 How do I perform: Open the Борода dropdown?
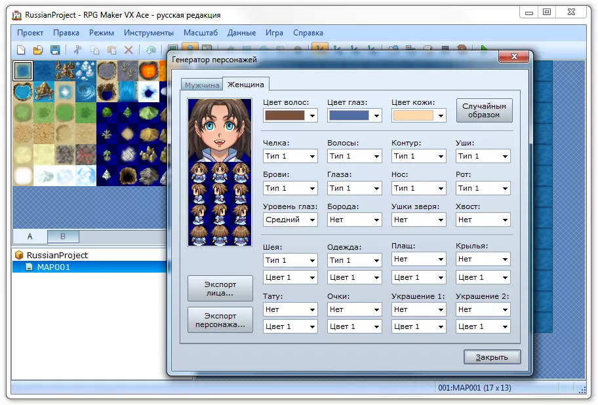(354, 220)
